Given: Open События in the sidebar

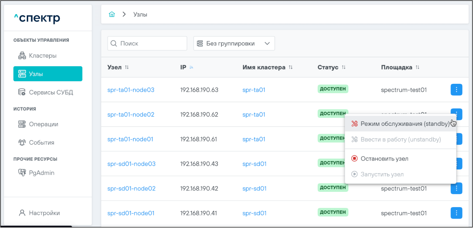Looking at the screenshot, I should (x=41, y=143).
